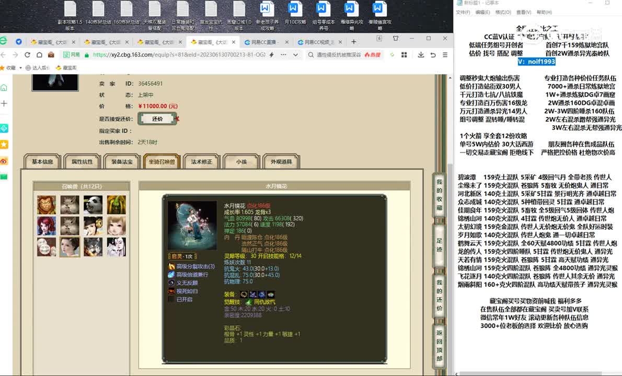Open Notepad 格式(O) menu
Image resolution: width=622 pixels, height=376 pixels.
point(503,13)
